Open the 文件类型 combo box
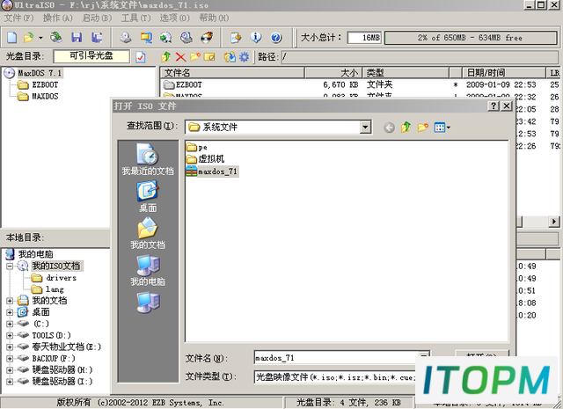 point(336,377)
